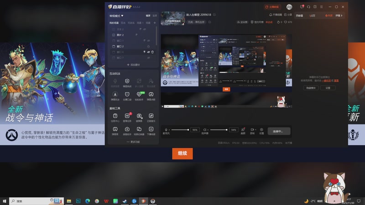
Task: Open the 房管助手 icon
Action: 127,129
